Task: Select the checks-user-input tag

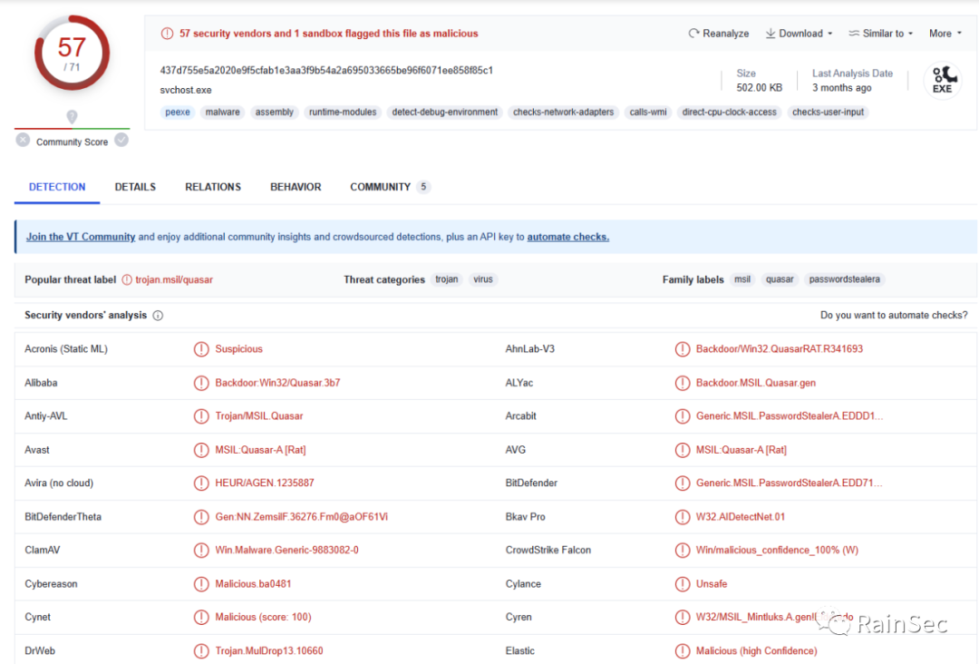Action: tap(828, 112)
